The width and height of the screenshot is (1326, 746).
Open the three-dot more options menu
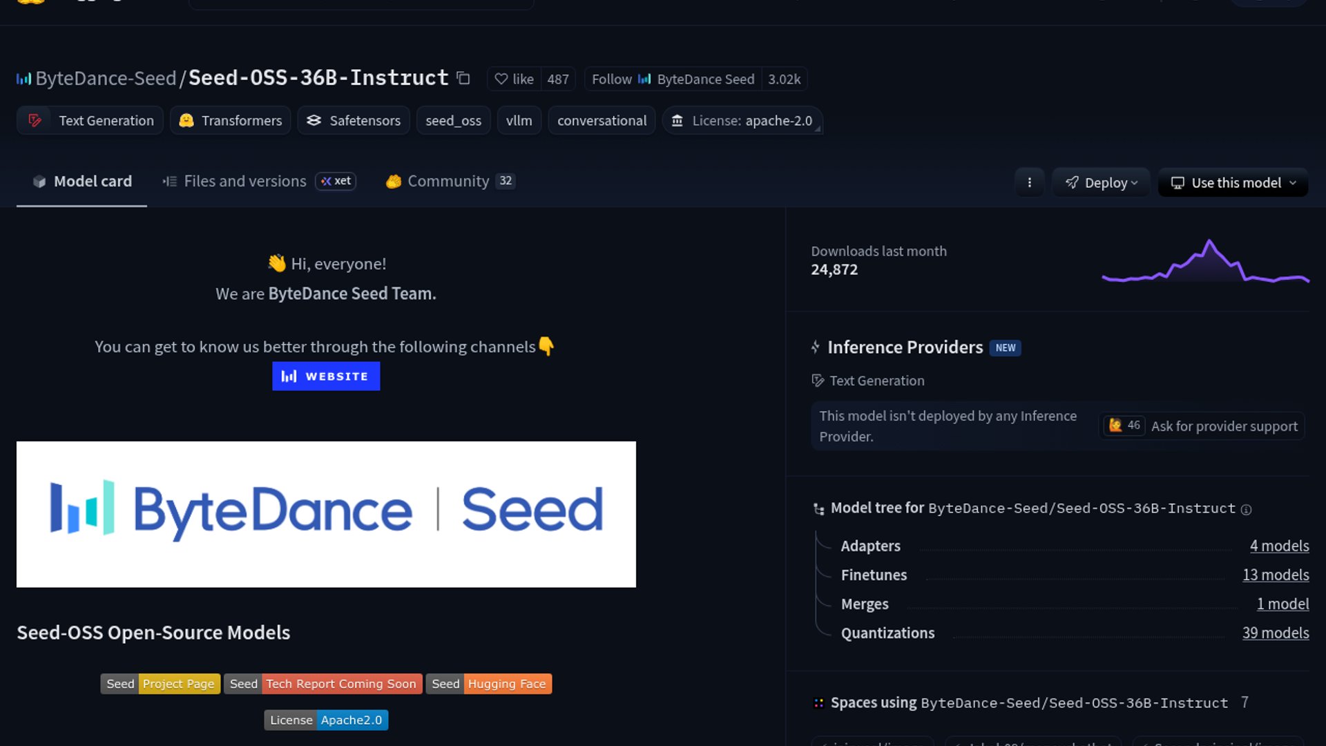pyautogui.click(x=1029, y=183)
